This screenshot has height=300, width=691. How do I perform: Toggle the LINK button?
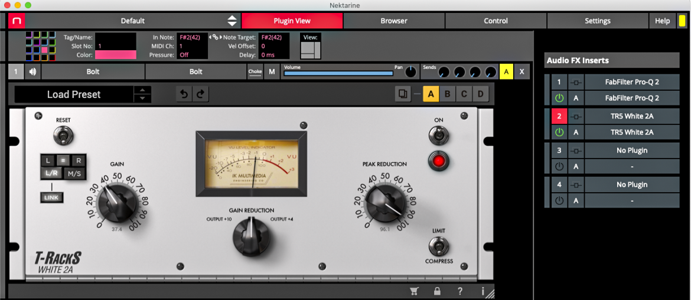[x=51, y=198]
